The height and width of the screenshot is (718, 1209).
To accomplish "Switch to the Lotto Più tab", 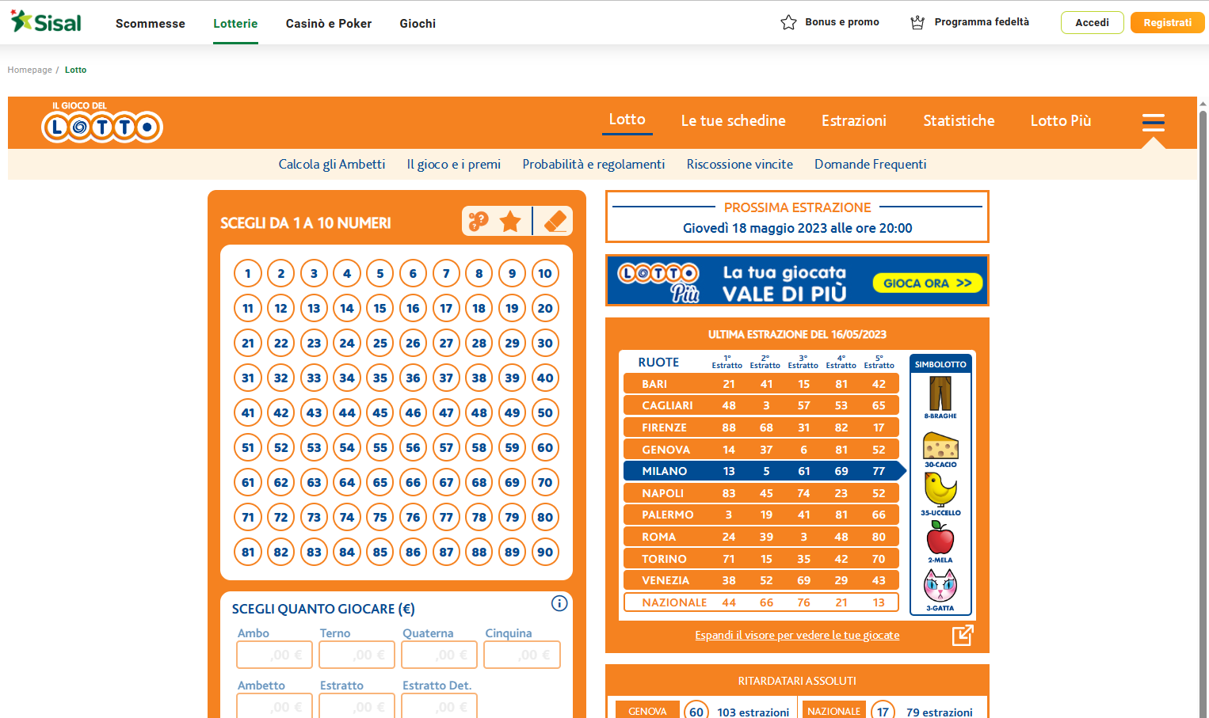I will (x=1061, y=120).
